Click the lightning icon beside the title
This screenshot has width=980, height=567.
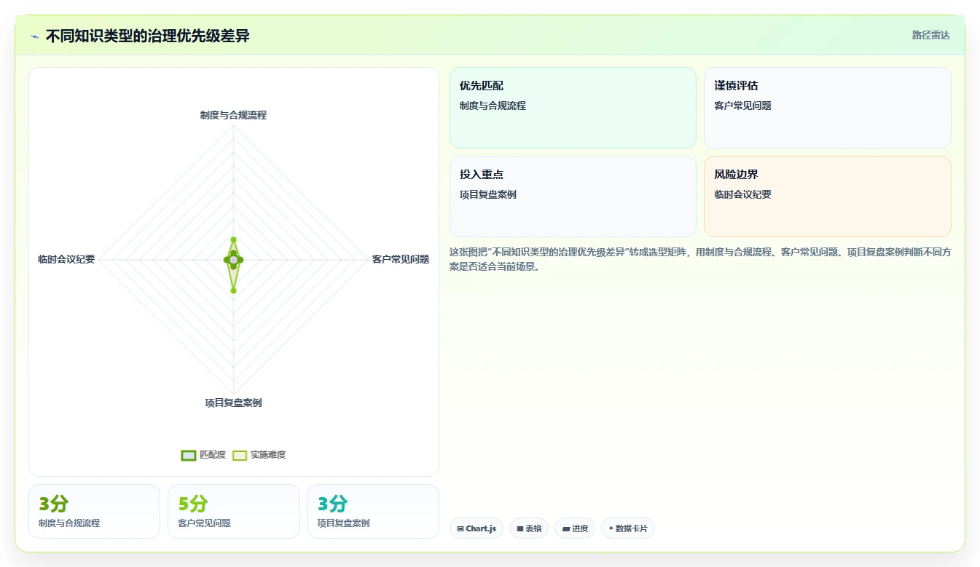click(35, 36)
